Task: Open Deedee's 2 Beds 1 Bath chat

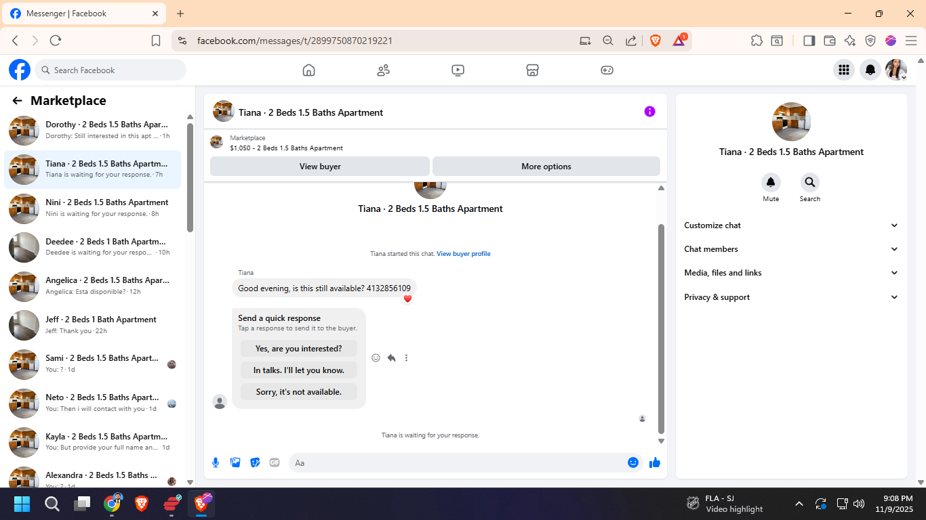Action: point(92,247)
